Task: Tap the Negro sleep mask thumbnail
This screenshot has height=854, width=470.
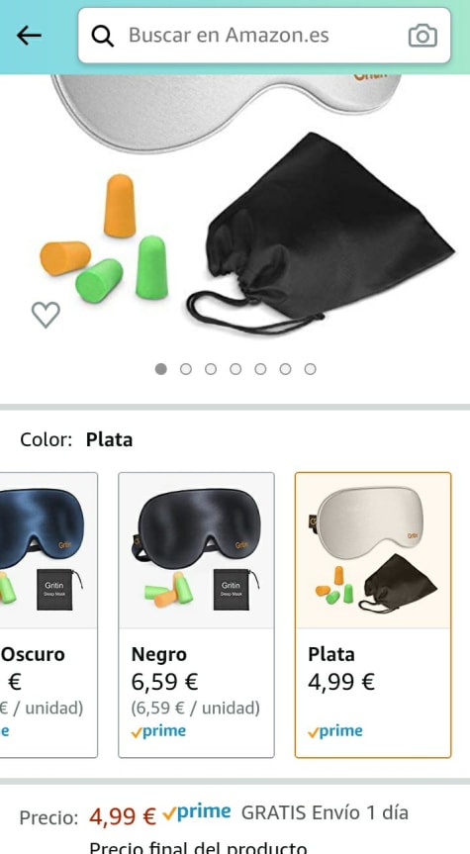Action: tap(196, 550)
